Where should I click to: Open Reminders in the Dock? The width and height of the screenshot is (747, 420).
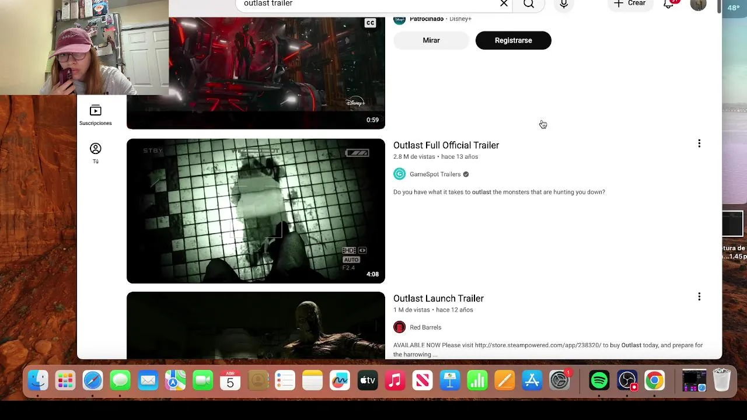pos(285,381)
